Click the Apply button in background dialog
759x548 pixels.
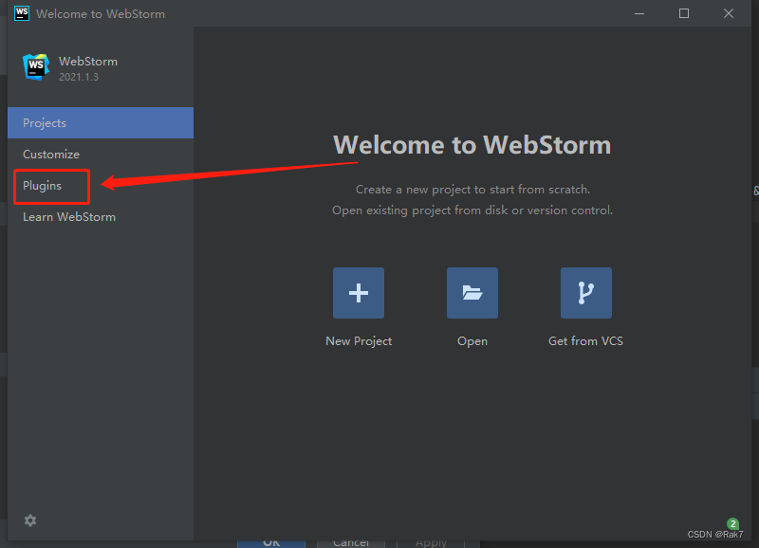click(x=431, y=543)
